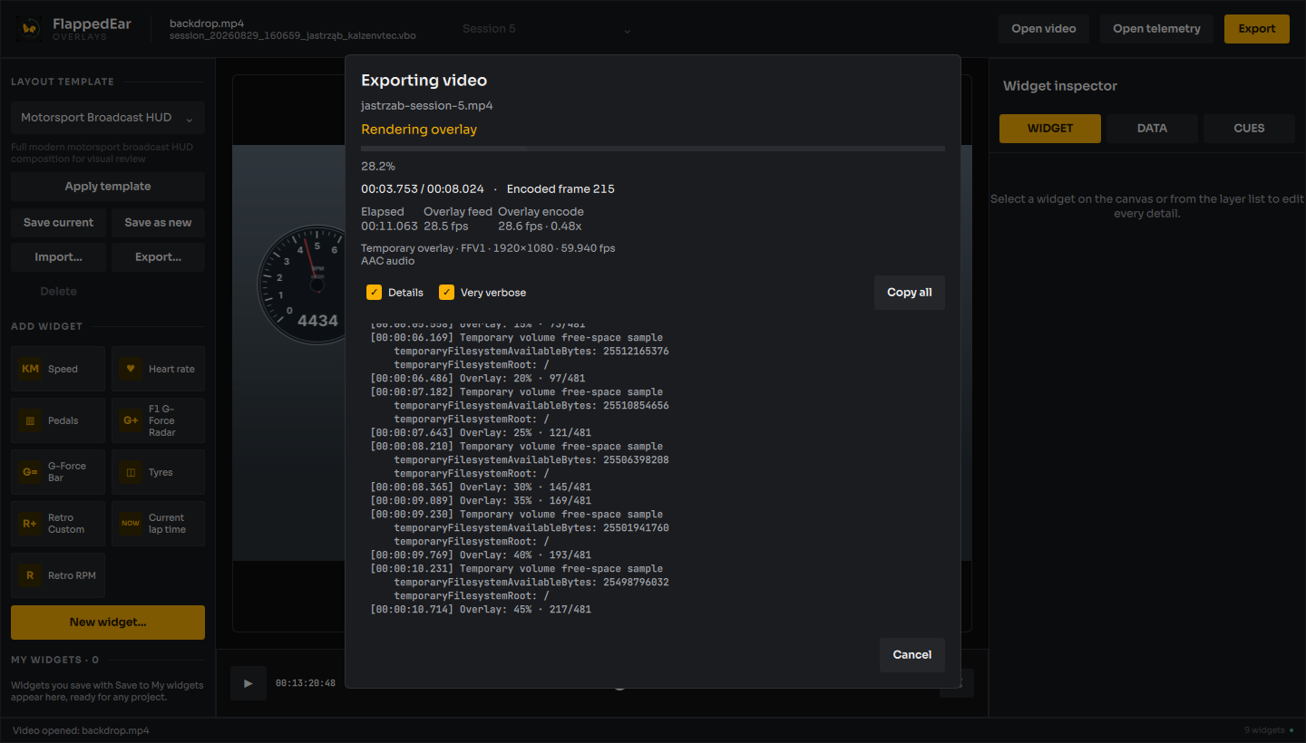Copy all export log text
This screenshot has height=743, width=1306.
[910, 293]
